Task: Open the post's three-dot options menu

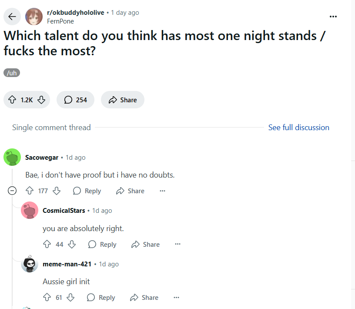Action: pyautogui.click(x=333, y=17)
